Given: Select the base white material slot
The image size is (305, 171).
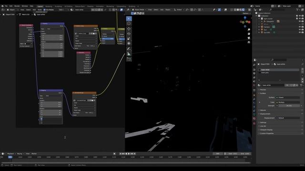Looking at the screenshot, I should [x=279, y=70].
